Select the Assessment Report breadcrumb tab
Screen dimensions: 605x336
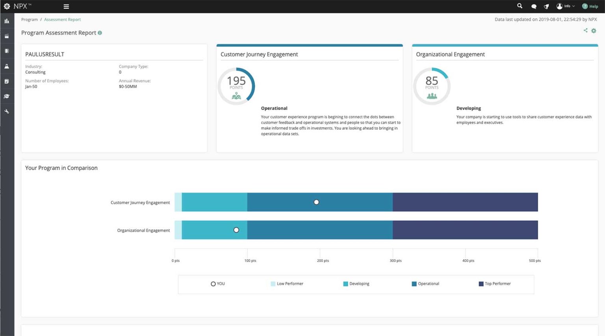tap(62, 19)
